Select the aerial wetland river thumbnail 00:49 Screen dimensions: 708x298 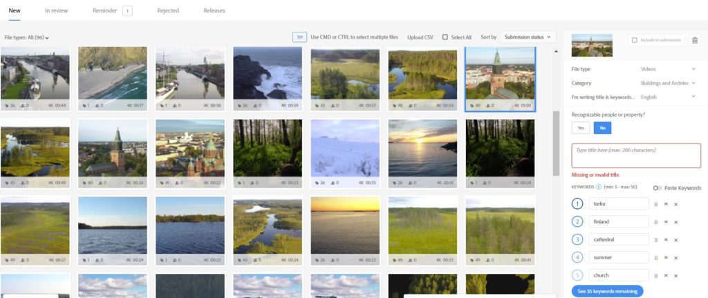(x=35, y=153)
